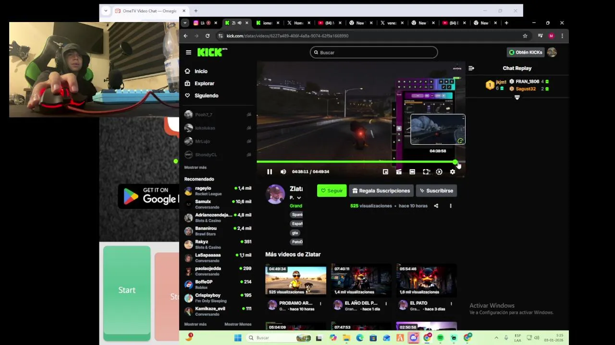Open the Samulx recommended channel
The image size is (615, 345).
point(218,204)
